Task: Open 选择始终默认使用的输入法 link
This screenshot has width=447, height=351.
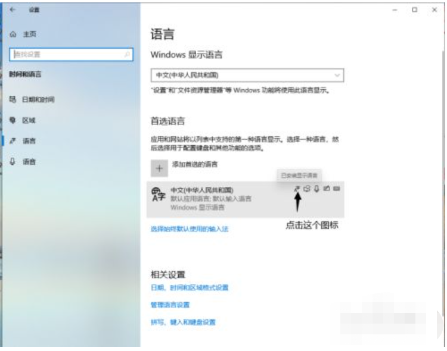Action: (190, 229)
